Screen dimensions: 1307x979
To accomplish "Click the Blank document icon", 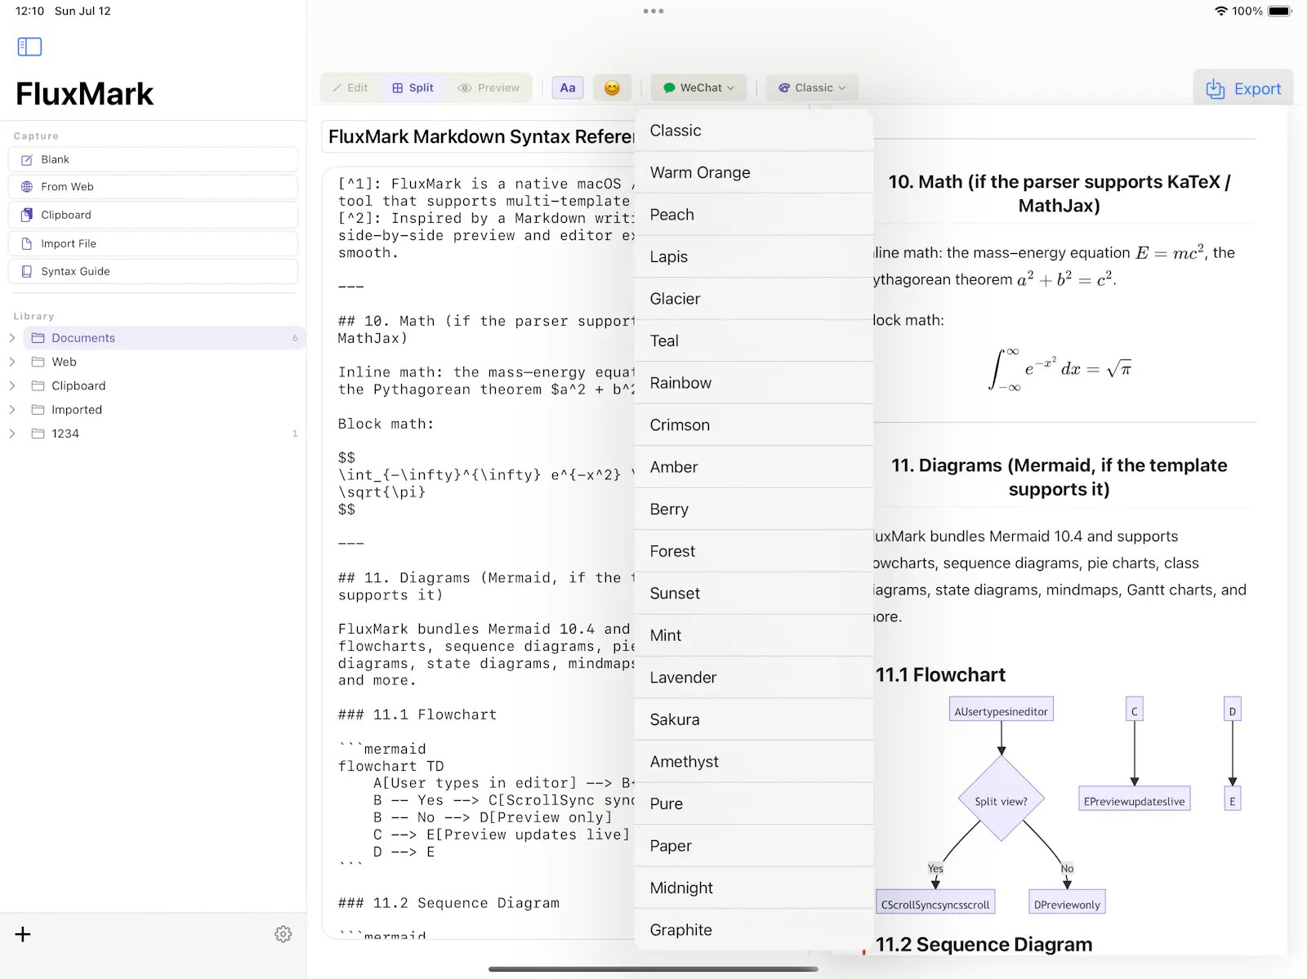I will click(27, 160).
